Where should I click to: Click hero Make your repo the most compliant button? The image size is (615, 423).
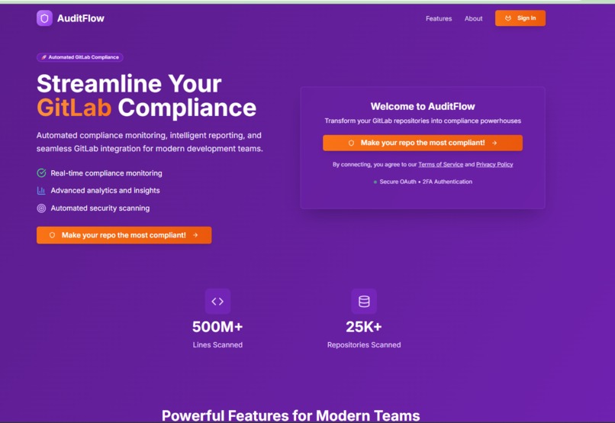click(124, 235)
